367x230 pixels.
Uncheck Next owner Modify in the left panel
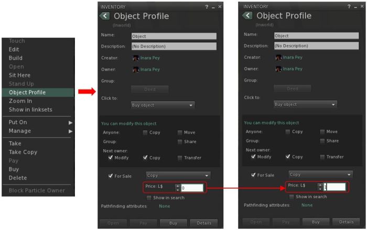click(x=111, y=158)
